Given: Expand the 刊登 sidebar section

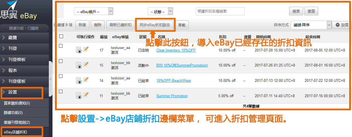Looking at the screenshot, I should (x=24, y=48).
